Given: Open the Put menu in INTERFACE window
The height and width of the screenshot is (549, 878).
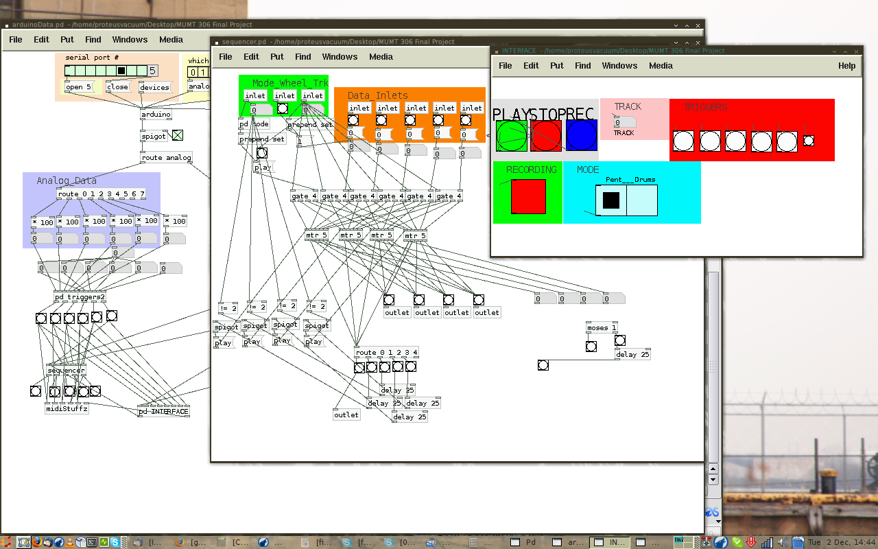Looking at the screenshot, I should click(557, 66).
